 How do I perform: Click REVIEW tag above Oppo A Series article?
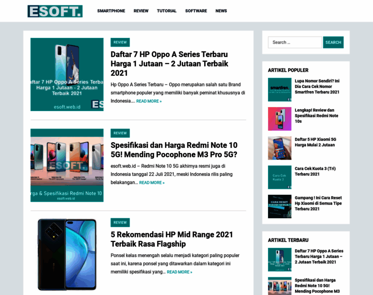point(120,42)
